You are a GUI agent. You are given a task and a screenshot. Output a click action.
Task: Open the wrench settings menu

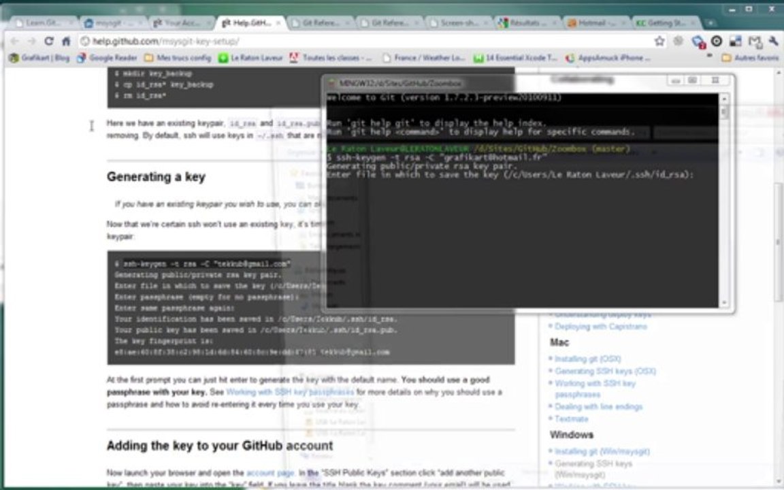(x=773, y=42)
